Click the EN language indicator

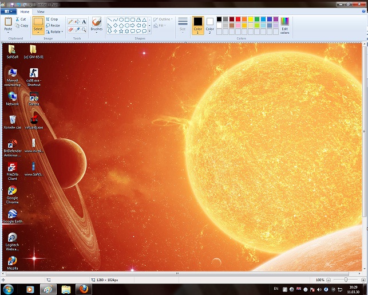pos(276,289)
